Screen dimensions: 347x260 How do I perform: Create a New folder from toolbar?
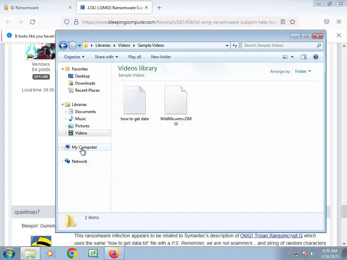pos(161,57)
